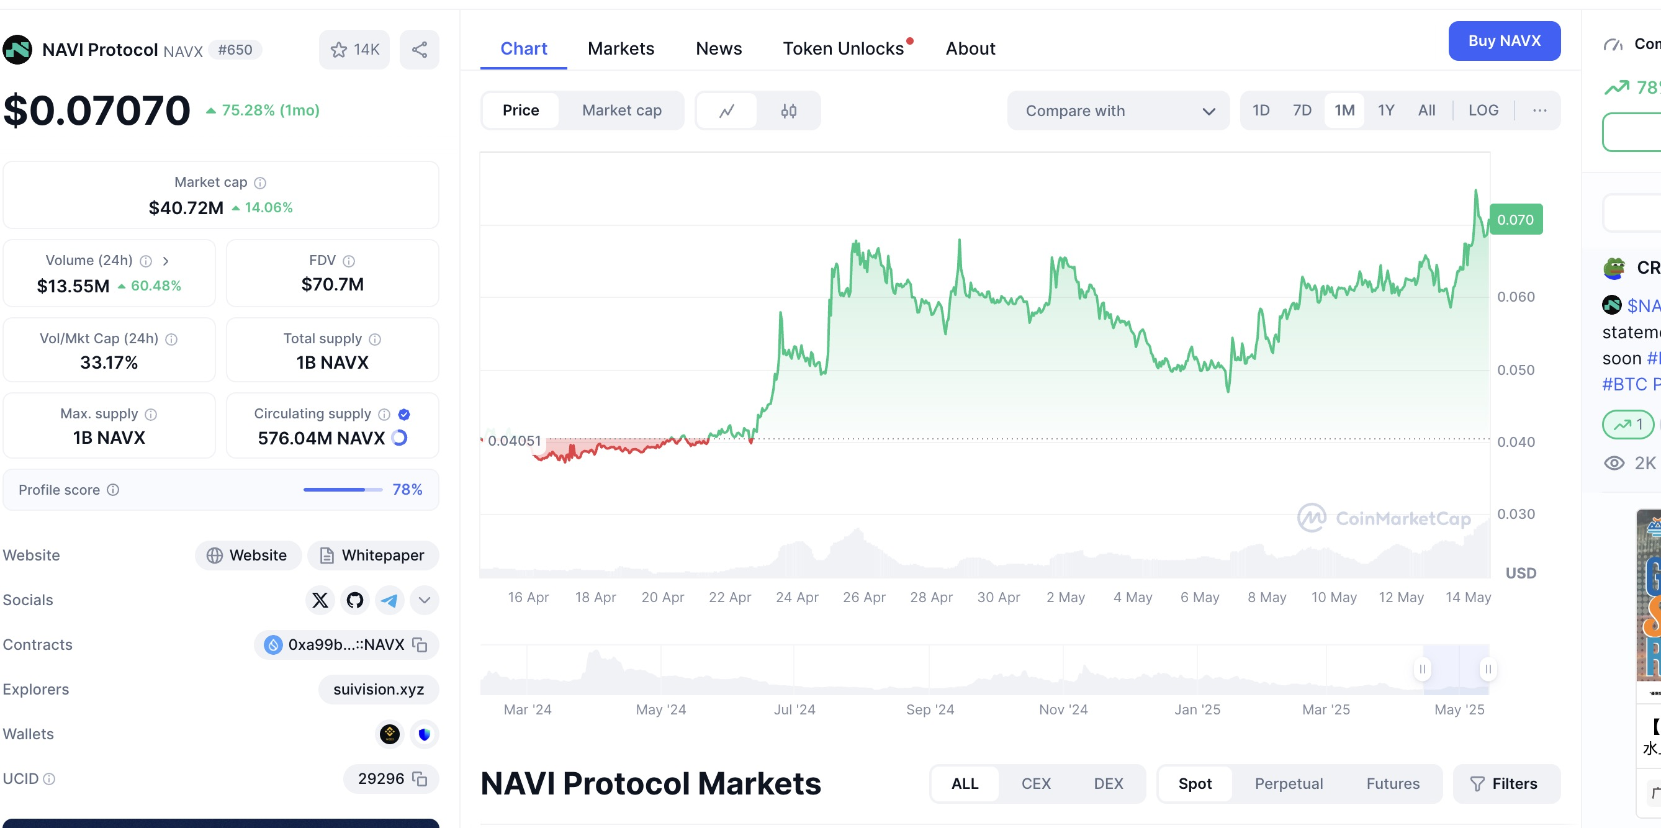Viewport: 1661px width, 828px height.
Task: Select the 7D time range
Action: tap(1302, 110)
